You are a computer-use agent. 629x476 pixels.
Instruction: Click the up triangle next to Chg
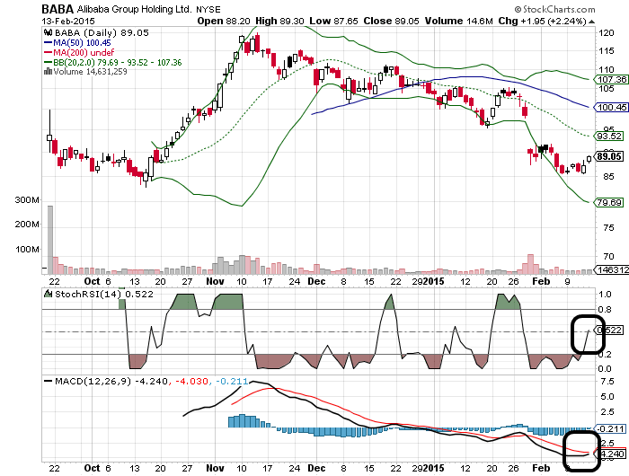591,22
